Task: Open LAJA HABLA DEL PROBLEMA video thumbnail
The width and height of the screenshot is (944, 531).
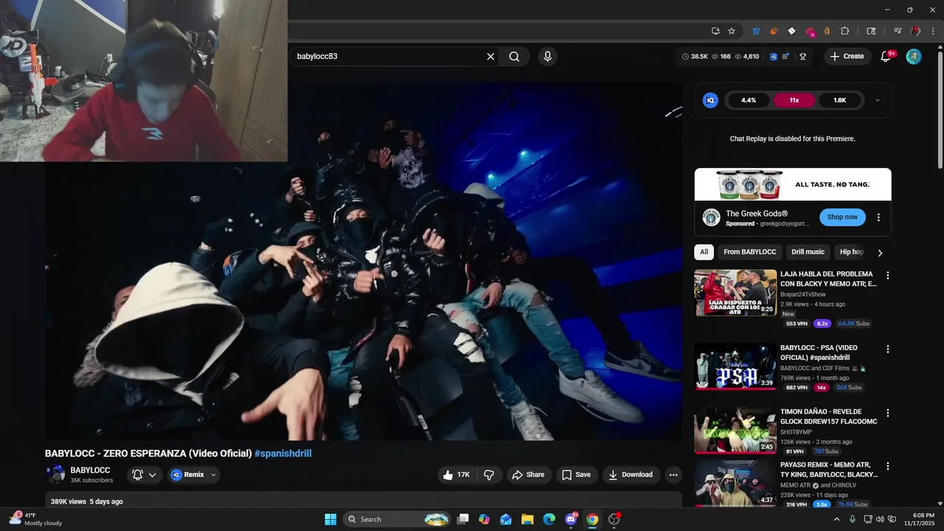Action: coord(735,293)
